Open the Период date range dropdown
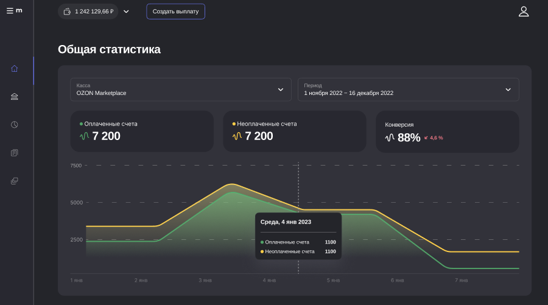The width and height of the screenshot is (548, 305). point(408,89)
